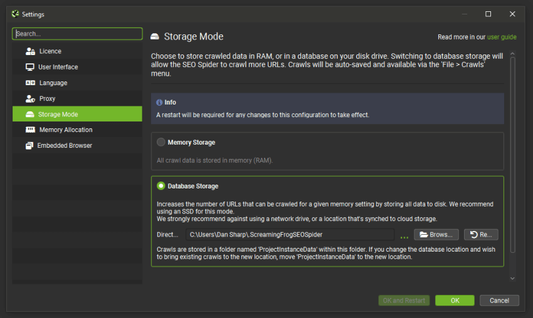
Task: Click the Reset directory button
Action: pos(481,235)
